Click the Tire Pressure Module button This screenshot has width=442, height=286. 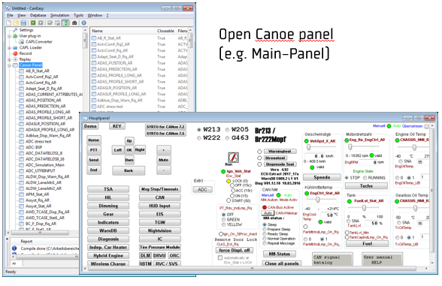pyautogui.click(x=160, y=247)
